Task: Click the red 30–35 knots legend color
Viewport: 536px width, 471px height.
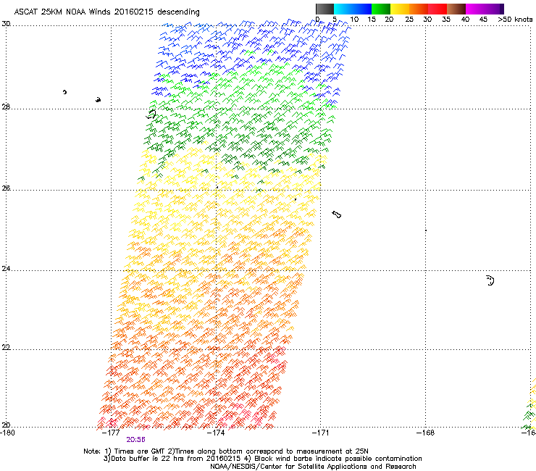Action: pos(437,9)
